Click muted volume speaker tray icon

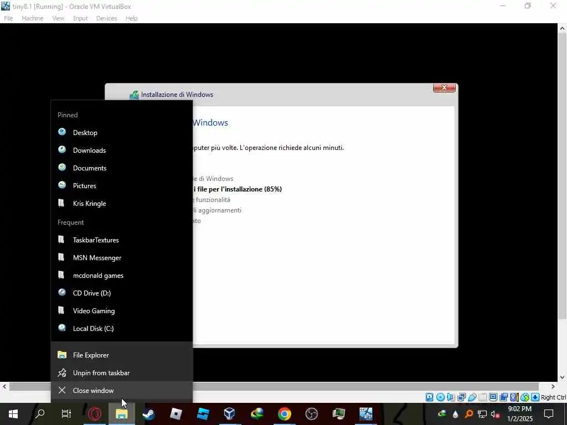pos(496,414)
